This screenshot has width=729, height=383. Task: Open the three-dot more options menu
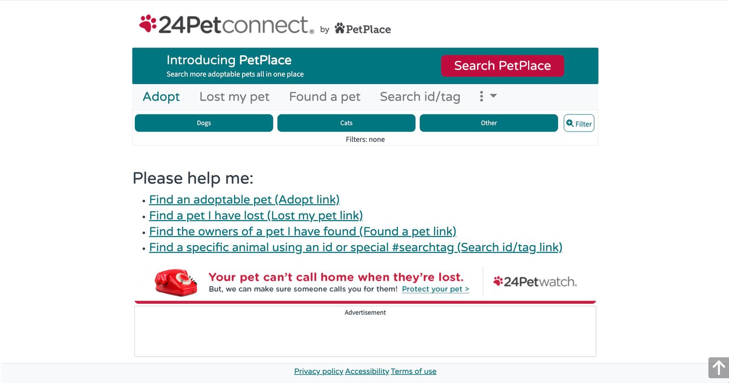click(x=481, y=96)
